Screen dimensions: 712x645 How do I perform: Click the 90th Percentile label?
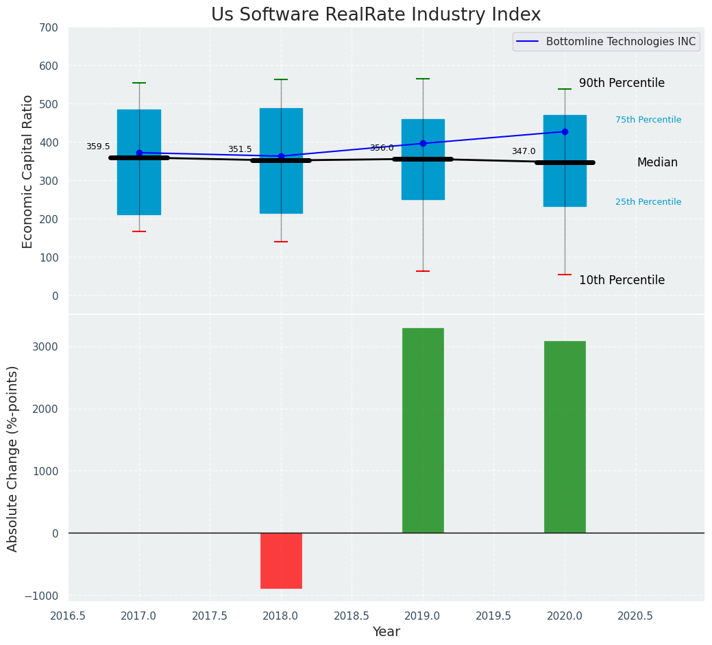pos(622,83)
